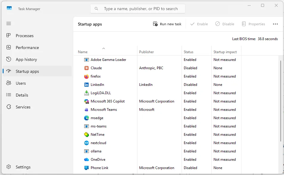Click the Microsoft 365 Copilot icon
The height and width of the screenshot is (175, 284).
87,101
